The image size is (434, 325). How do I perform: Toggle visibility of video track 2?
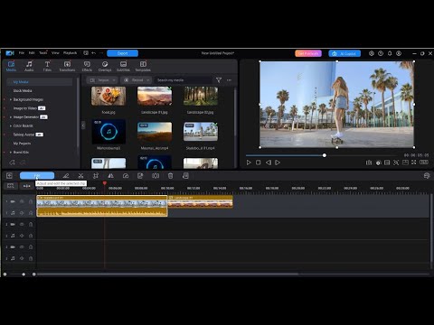pos(22,224)
